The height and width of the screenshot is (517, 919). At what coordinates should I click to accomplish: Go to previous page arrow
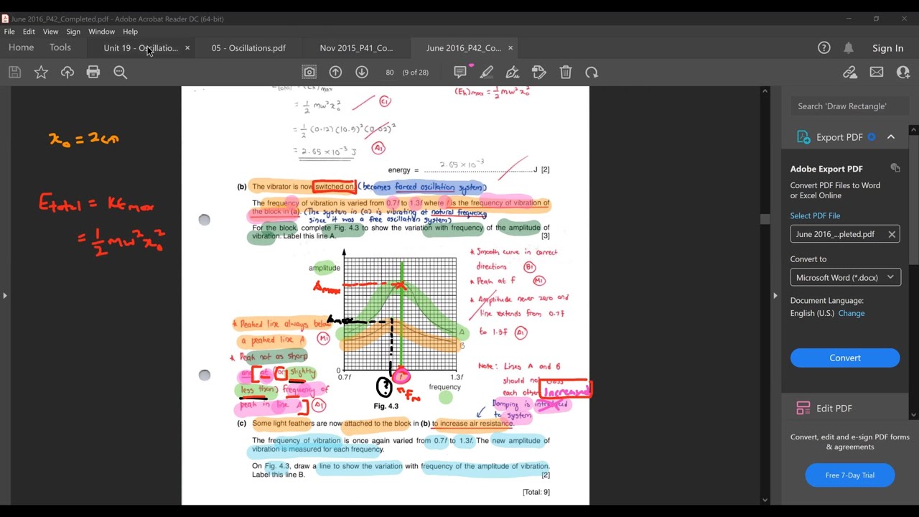[335, 72]
